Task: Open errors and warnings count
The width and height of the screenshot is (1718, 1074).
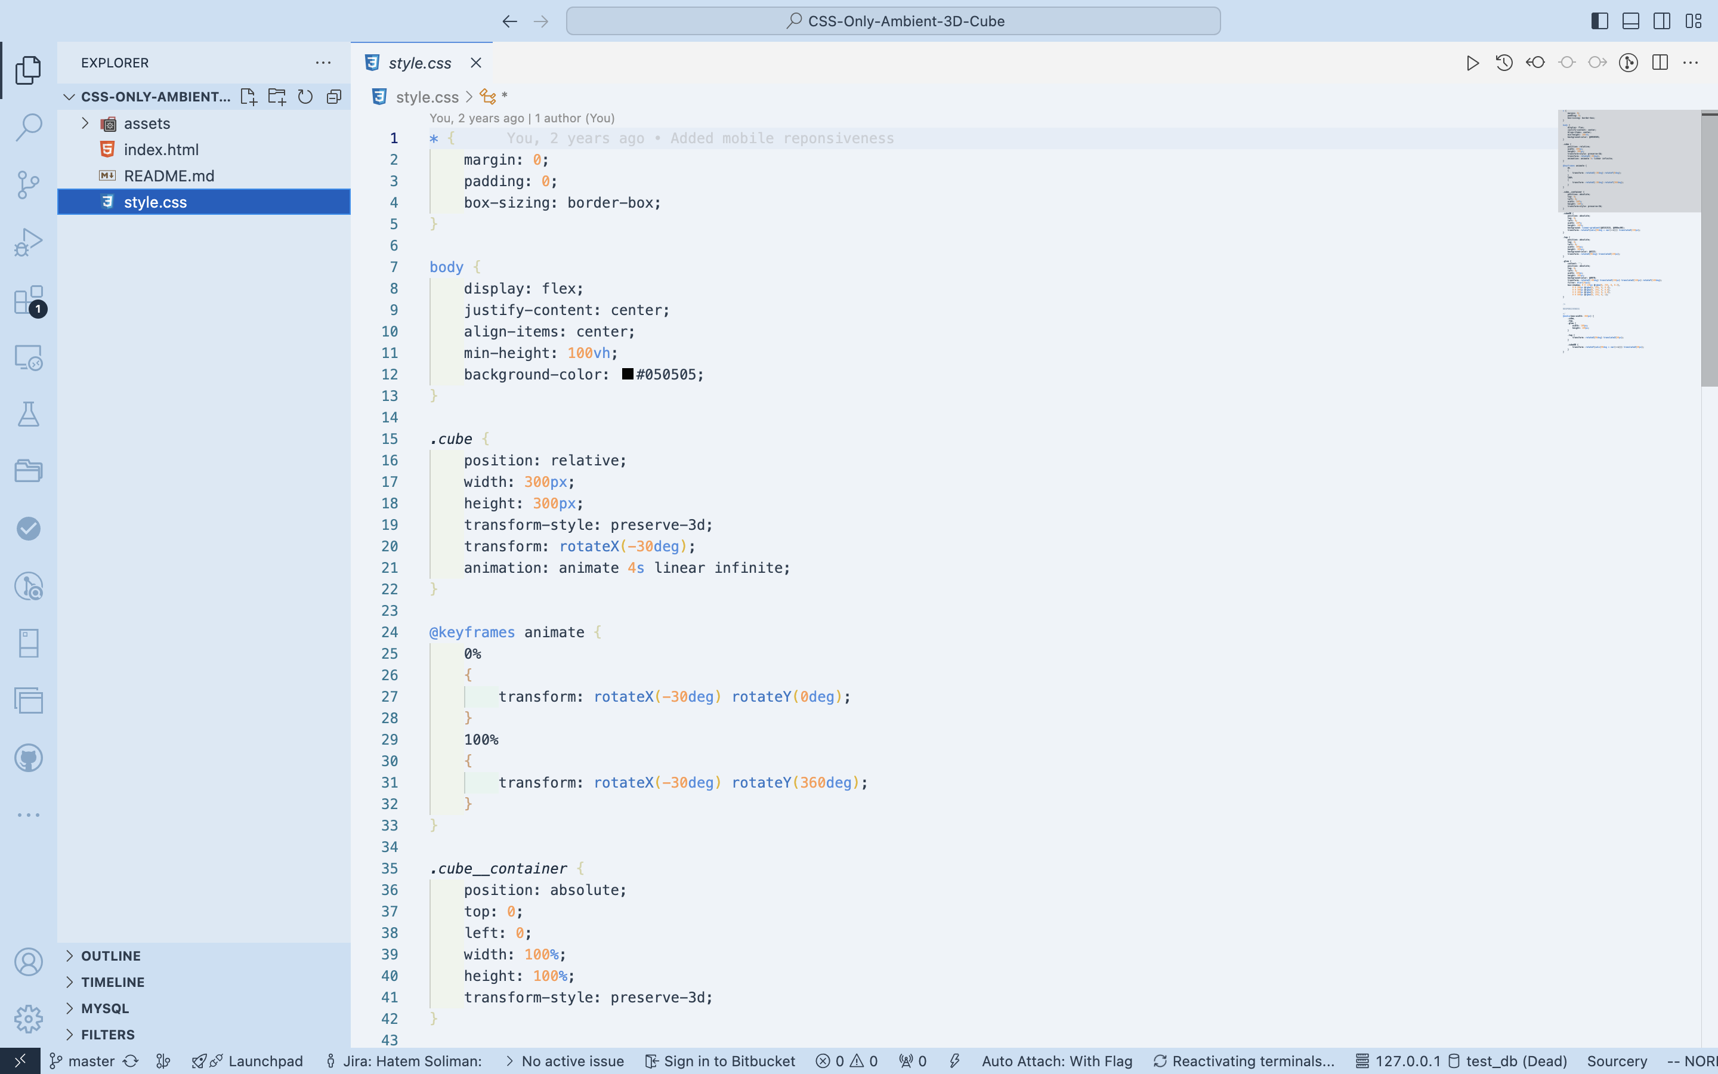Action: point(847,1060)
